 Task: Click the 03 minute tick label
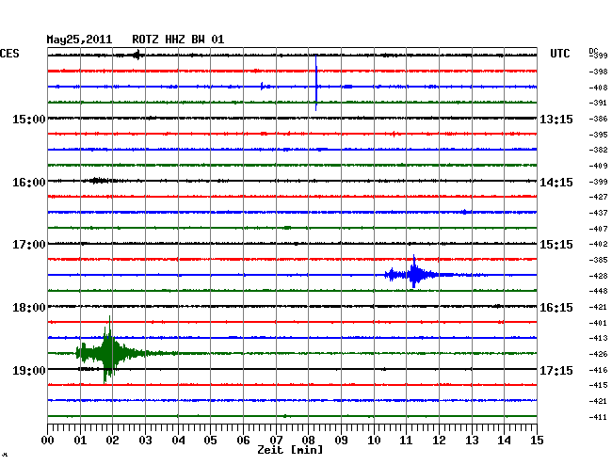[145, 441]
